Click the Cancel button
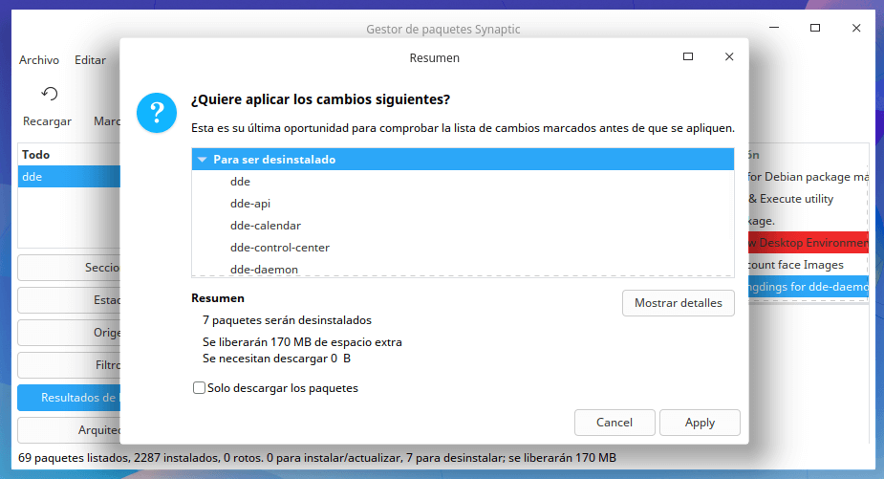Image resolution: width=884 pixels, height=479 pixels. (614, 423)
